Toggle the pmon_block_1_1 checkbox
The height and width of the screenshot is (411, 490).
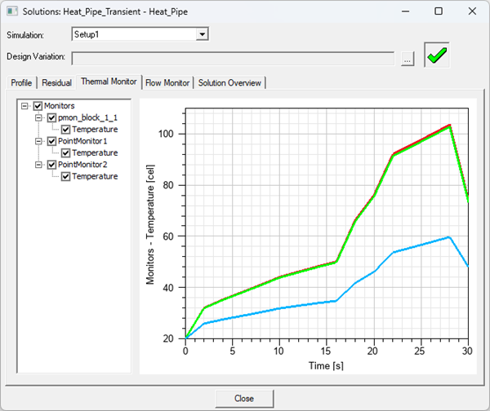51,118
